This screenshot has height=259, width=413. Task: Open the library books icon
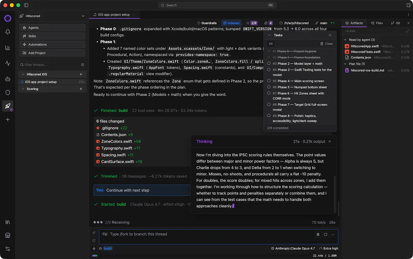click(8, 222)
